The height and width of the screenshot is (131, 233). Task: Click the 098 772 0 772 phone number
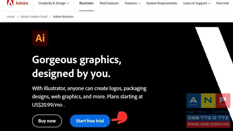208,118
